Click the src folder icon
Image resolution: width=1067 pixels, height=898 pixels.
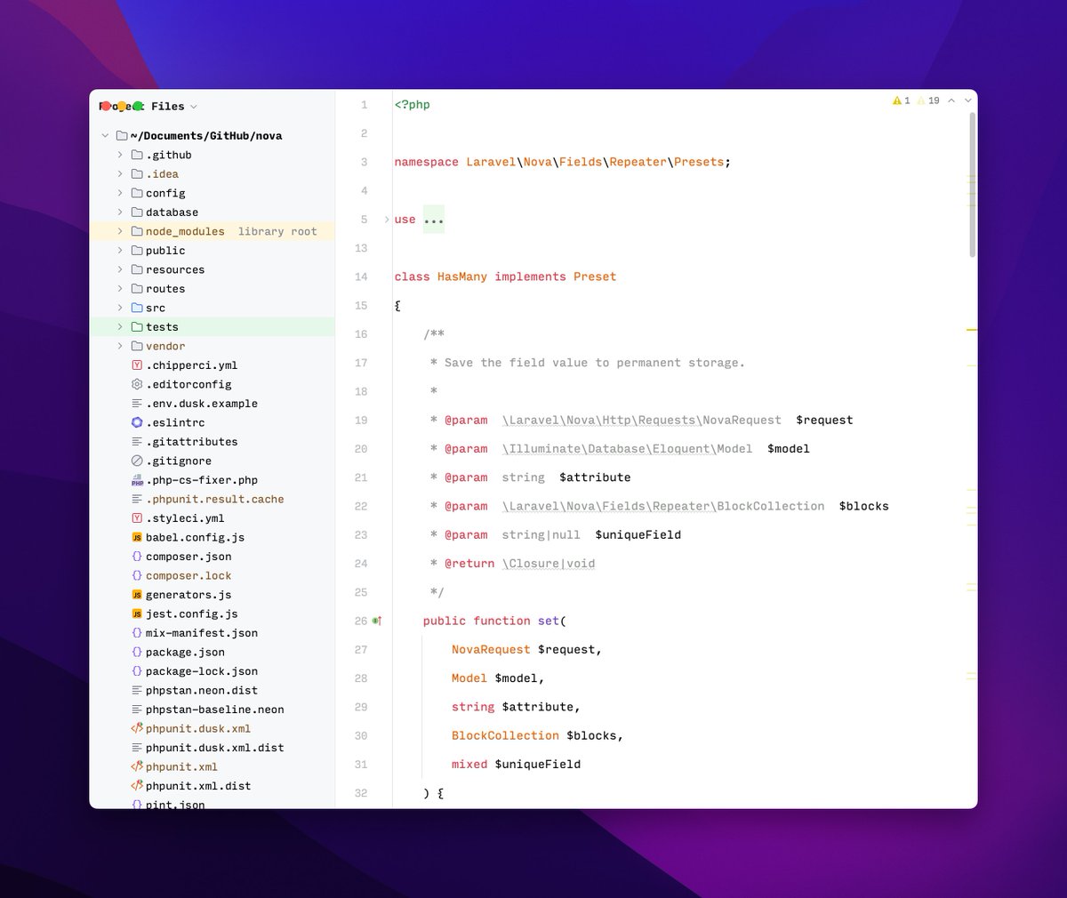137,308
